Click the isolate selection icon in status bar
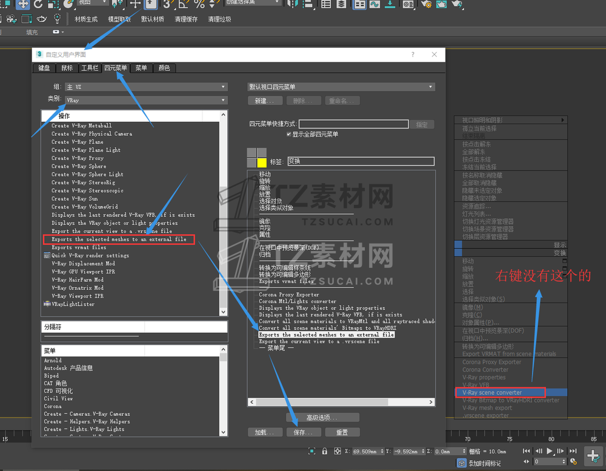Screen dimensions: 606x471 click(311, 451)
